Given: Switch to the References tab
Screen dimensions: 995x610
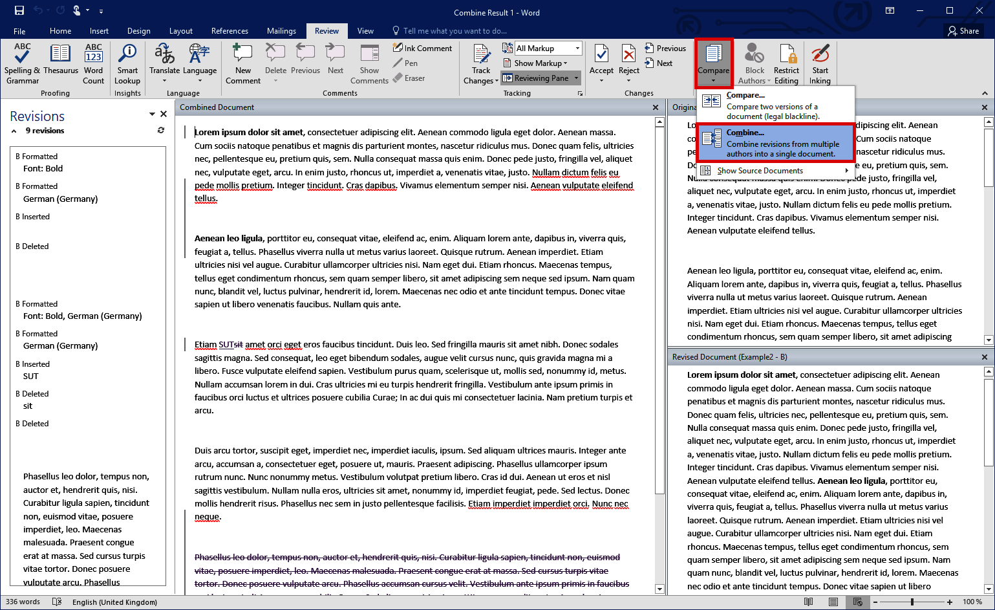Looking at the screenshot, I should [230, 30].
